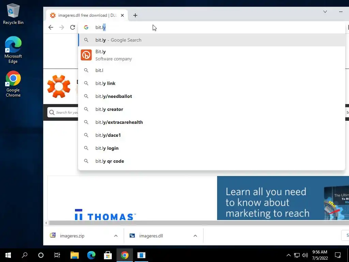349x262 pixels.
Task: Open Task View on the taskbar
Action: [57, 255]
